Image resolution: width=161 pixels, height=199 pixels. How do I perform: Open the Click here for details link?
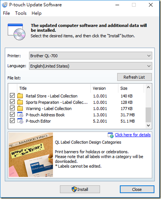point(133,135)
